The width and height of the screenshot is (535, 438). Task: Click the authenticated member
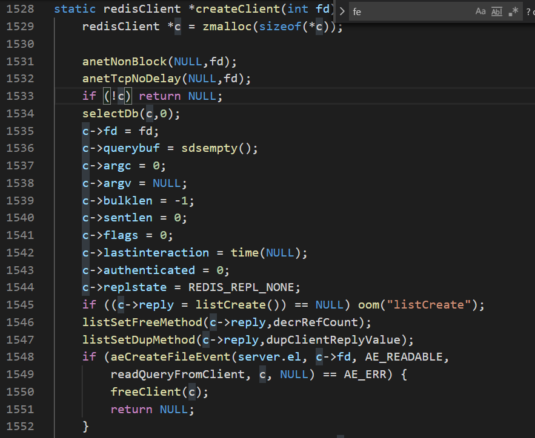tap(149, 270)
